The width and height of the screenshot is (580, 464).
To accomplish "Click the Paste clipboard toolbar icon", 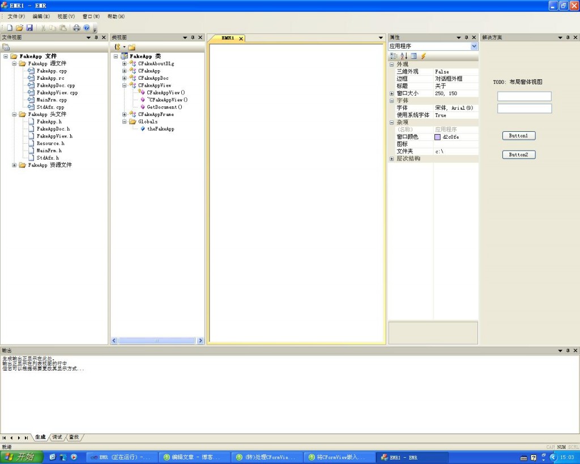I will [63, 28].
